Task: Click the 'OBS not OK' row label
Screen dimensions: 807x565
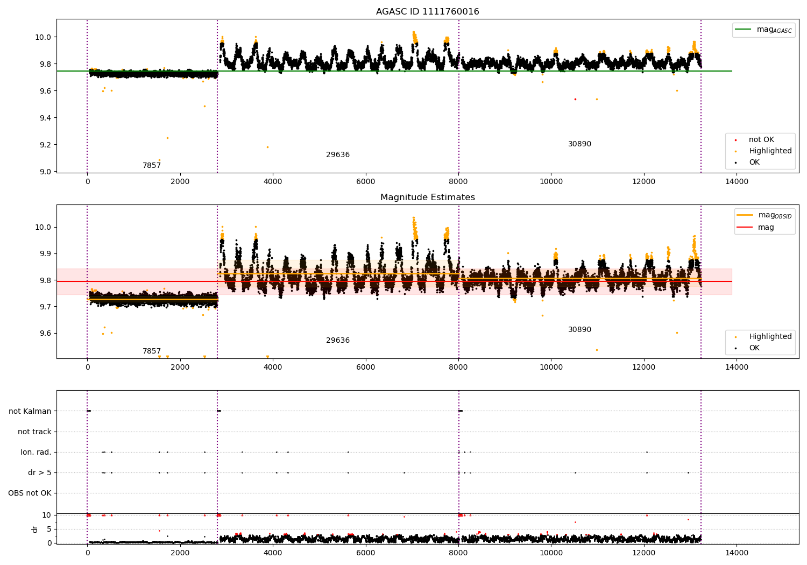Action: pos(30,493)
